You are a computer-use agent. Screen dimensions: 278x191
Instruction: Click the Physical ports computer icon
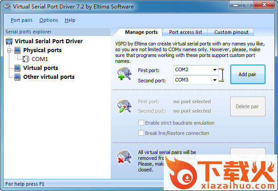[x=17, y=50]
